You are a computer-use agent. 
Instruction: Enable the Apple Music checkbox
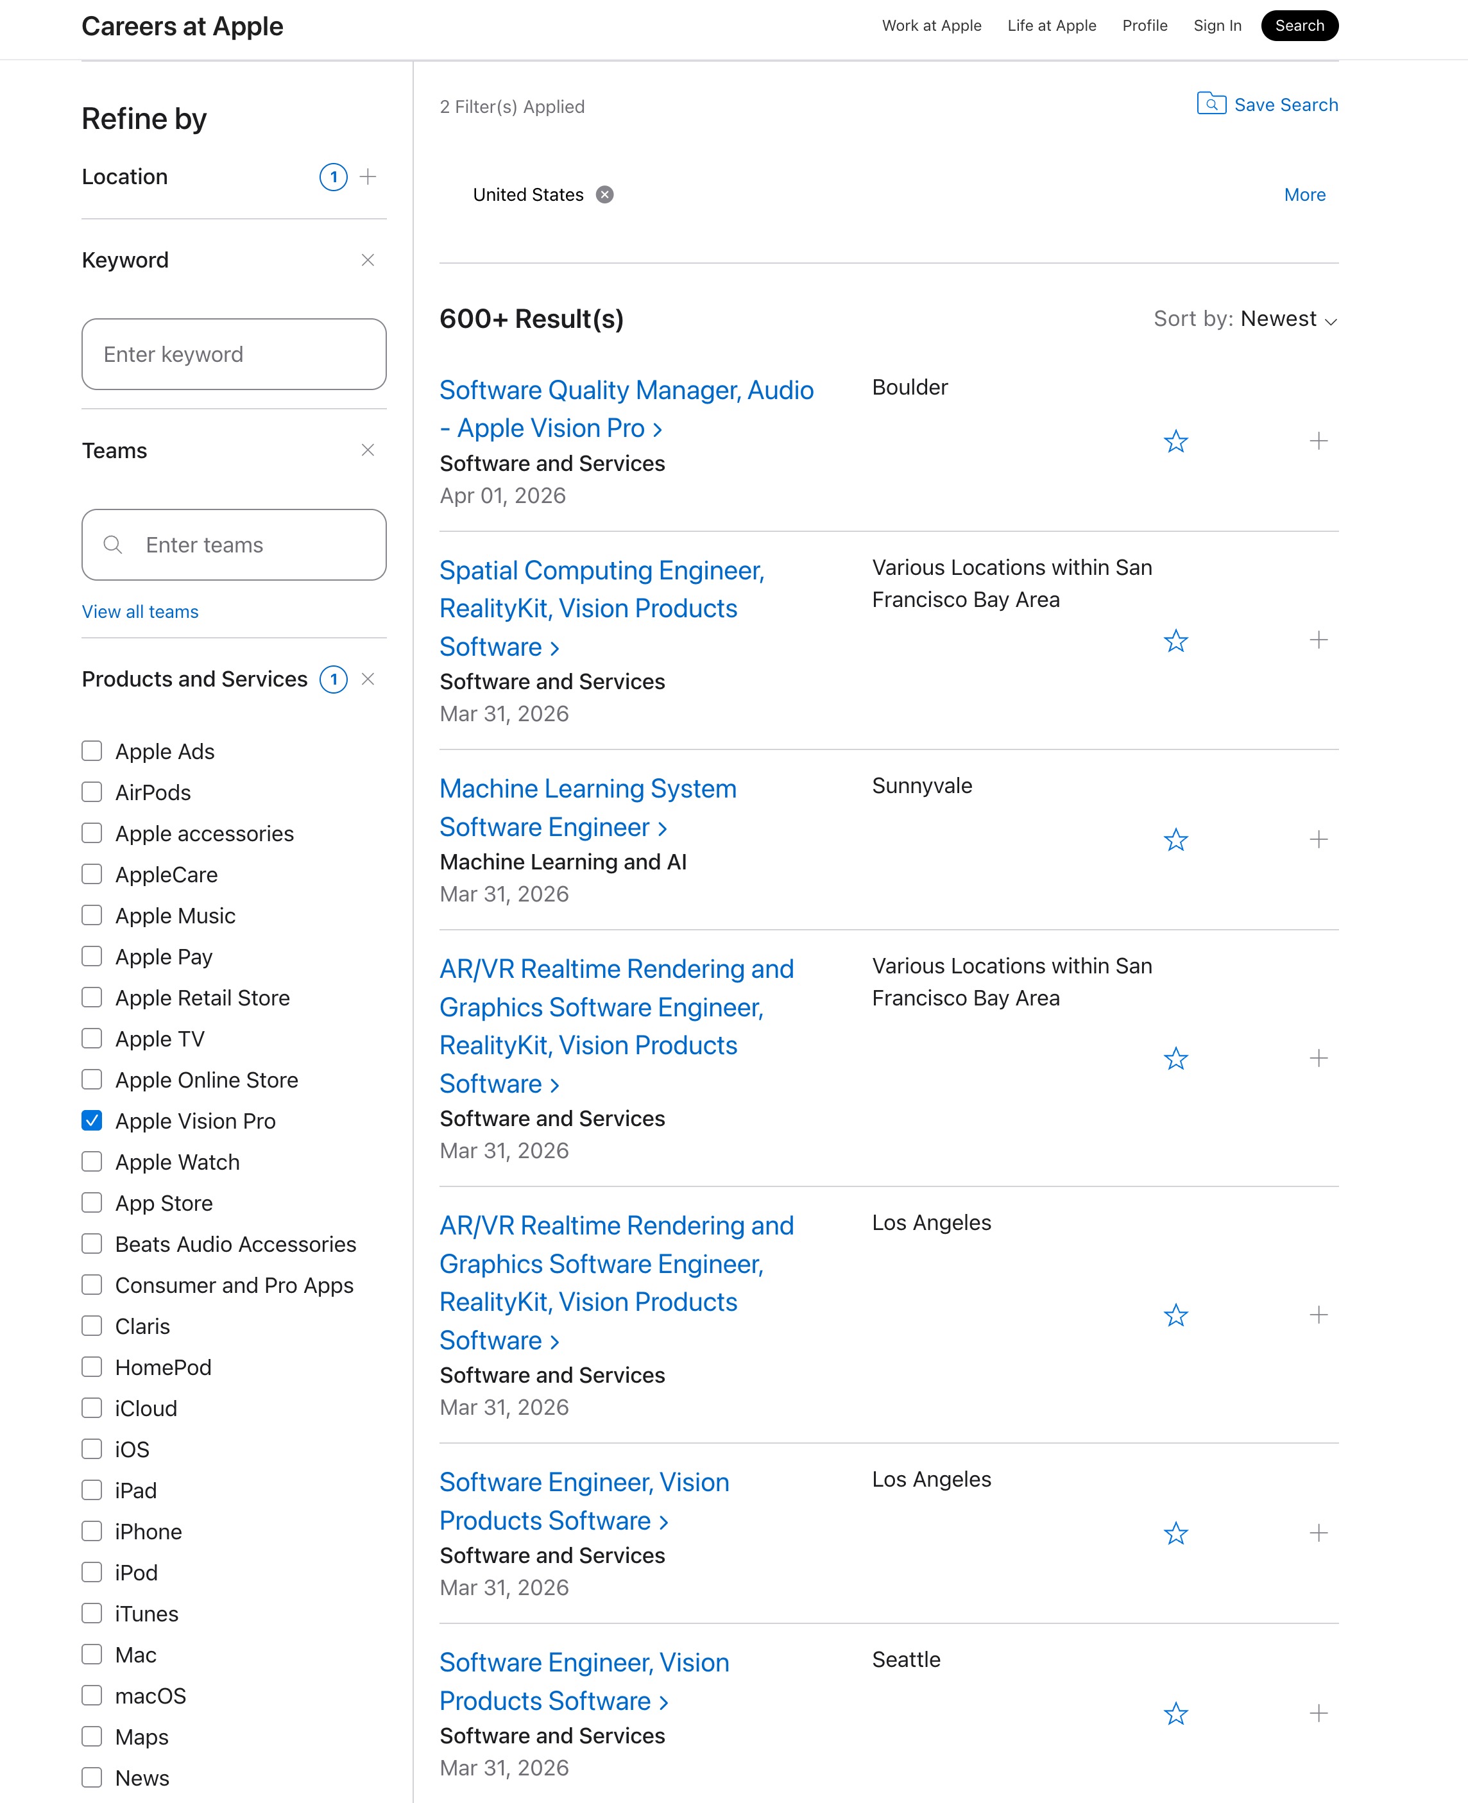coord(91,915)
